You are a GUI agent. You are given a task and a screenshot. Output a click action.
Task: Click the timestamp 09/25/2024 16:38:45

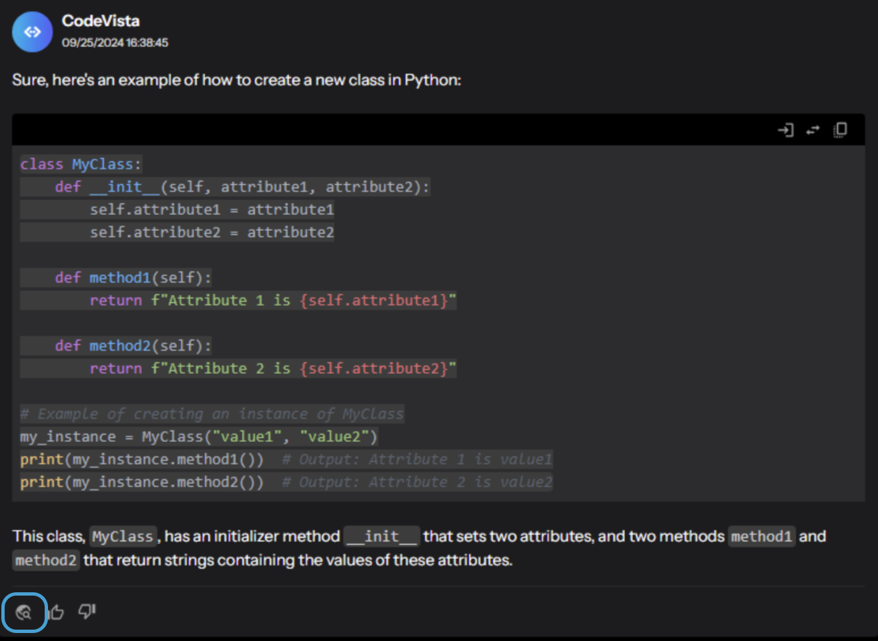pos(115,43)
